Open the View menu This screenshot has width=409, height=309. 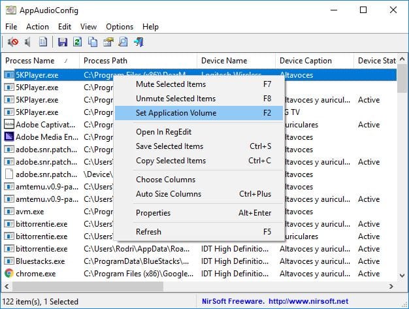click(88, 27)
